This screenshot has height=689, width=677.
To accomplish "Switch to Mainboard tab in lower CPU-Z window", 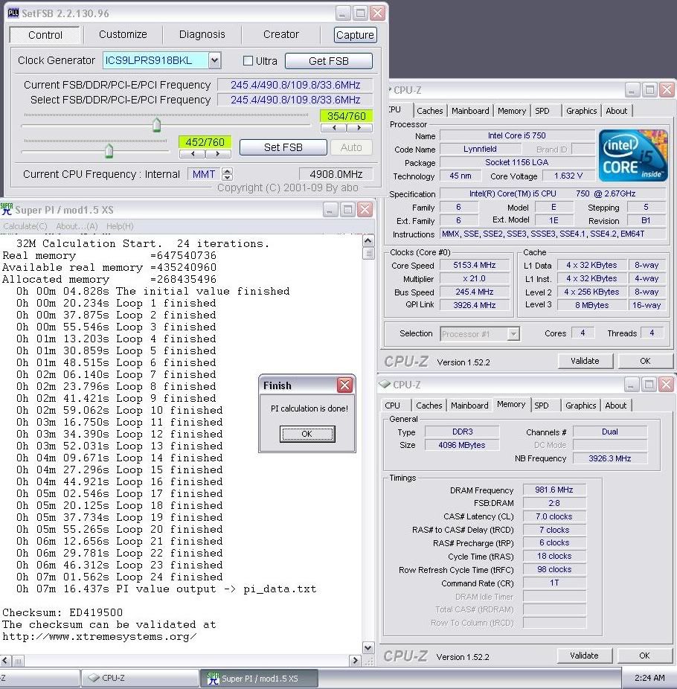I will click(x=469, y=405).
